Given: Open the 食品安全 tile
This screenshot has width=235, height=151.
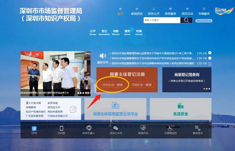Looking at the screenshot, I should pos(181,109).
